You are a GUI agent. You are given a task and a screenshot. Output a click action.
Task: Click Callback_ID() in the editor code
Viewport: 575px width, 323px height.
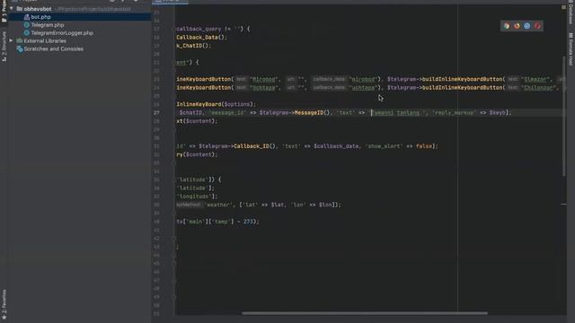click(254, 146)
